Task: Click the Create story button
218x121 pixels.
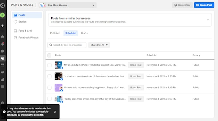Action: [182, 5]
